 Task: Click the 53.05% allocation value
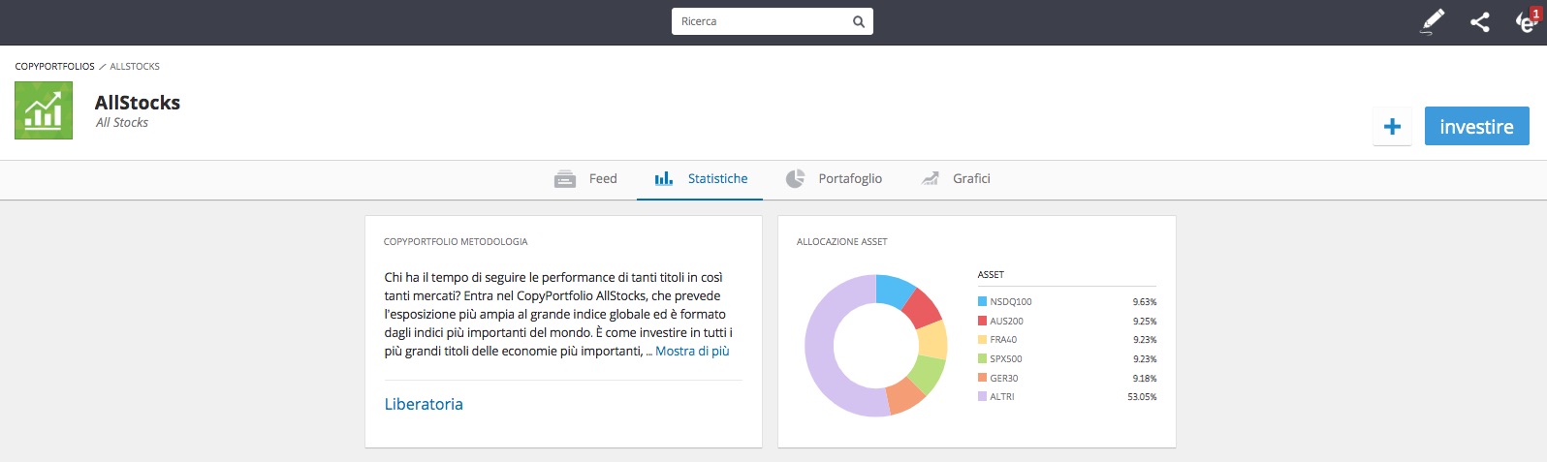pyautogui.click(x=1142, y=397)
